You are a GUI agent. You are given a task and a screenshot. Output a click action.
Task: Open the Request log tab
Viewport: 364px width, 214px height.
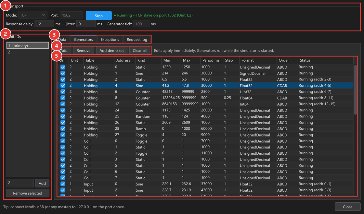coord(137,40)
